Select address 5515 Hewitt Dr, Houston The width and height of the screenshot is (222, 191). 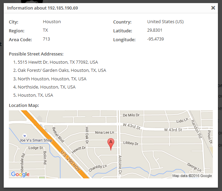point(58,62)
